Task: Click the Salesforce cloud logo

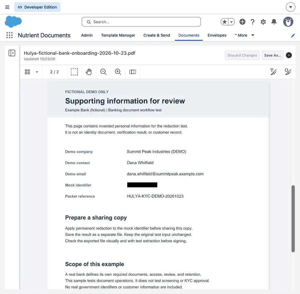Action: click(13, 21)
